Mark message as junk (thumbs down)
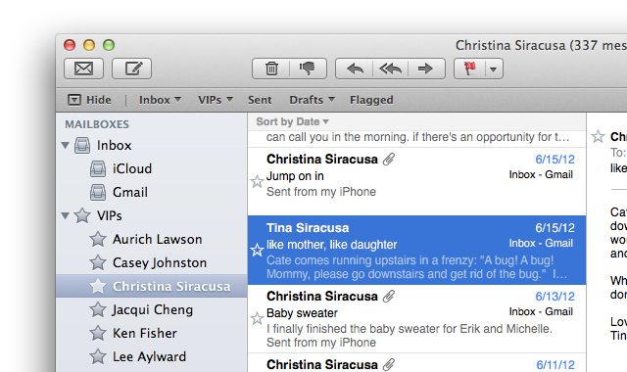 (308, 69)
